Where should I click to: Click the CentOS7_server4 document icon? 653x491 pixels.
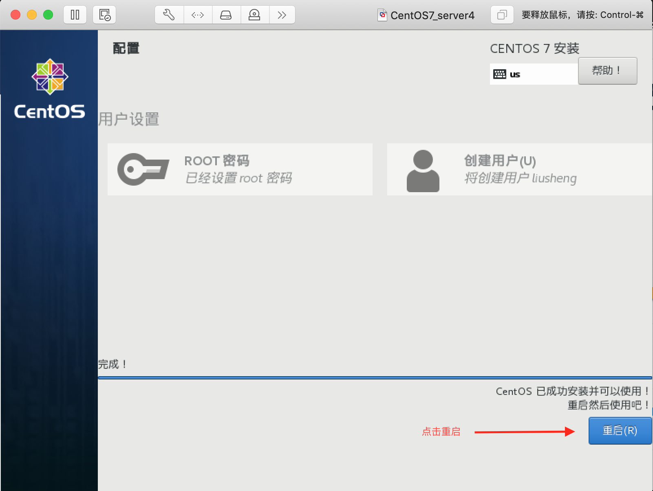382,15
